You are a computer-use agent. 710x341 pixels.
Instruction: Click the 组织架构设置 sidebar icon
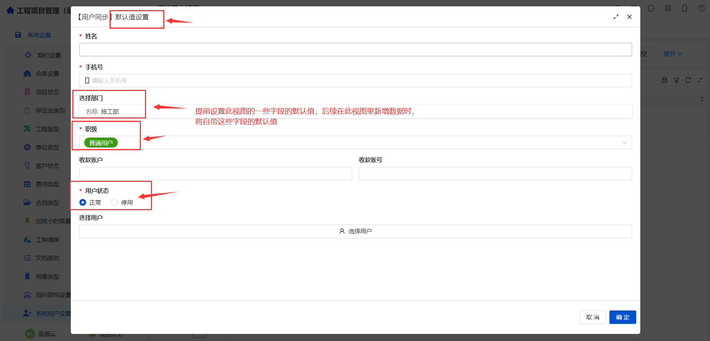[x=27, y=295]
